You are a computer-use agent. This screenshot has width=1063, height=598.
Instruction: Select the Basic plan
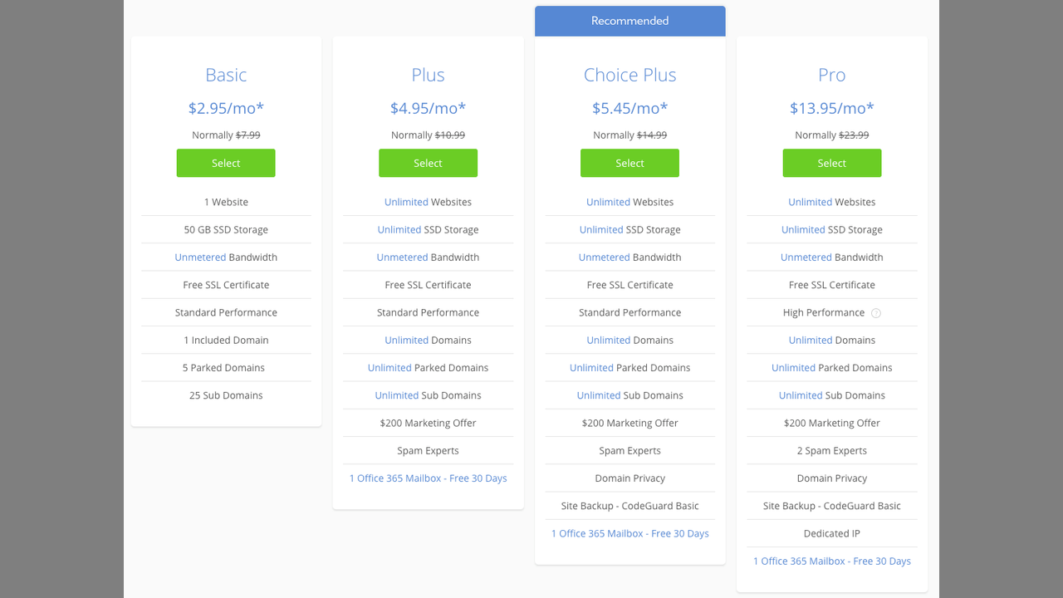[226, 163]
